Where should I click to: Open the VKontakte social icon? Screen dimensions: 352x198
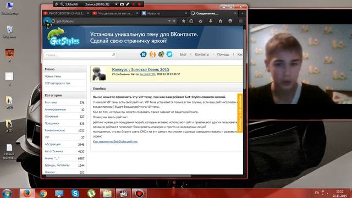tap(144, 54)
